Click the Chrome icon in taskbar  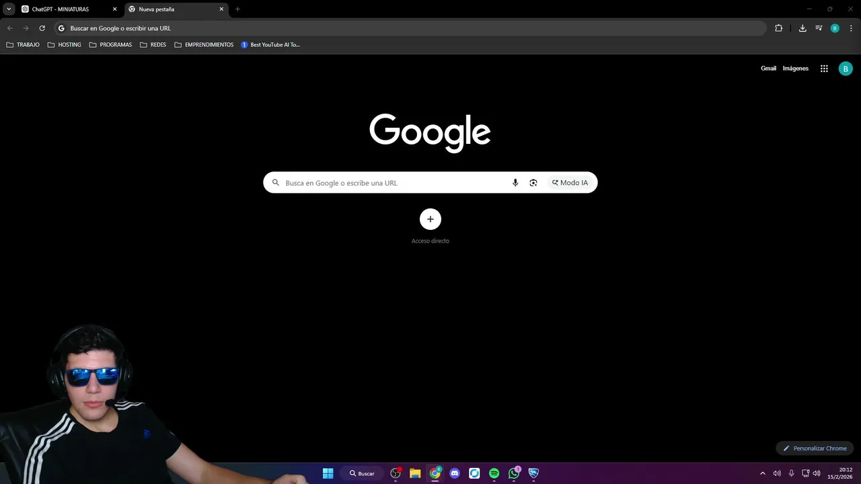coord(435,473)
